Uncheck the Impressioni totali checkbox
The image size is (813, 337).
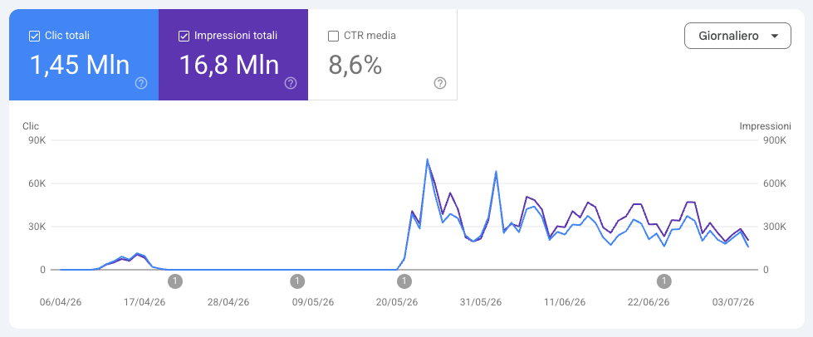184,37
